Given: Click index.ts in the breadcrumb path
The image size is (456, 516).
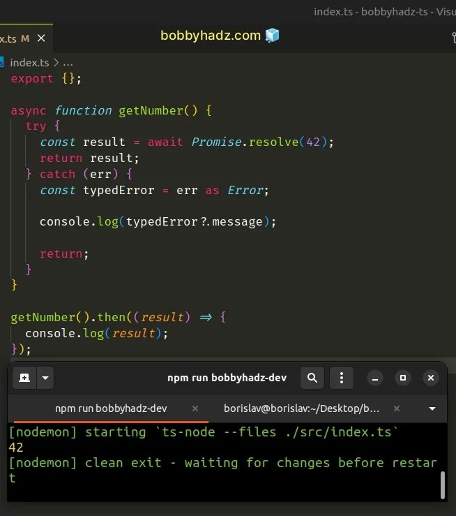Looking at the screenshot, I should pos(29,63).
